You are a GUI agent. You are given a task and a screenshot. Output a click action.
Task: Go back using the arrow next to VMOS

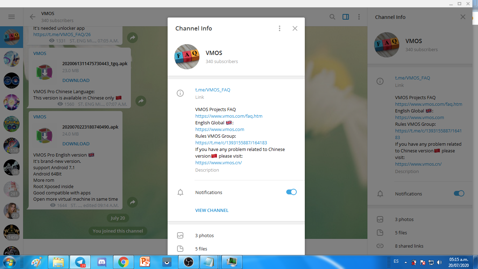tap(33, 17)
